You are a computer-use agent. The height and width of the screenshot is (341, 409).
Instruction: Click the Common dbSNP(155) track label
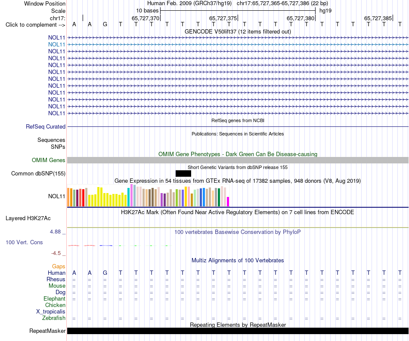coord(38,173)
